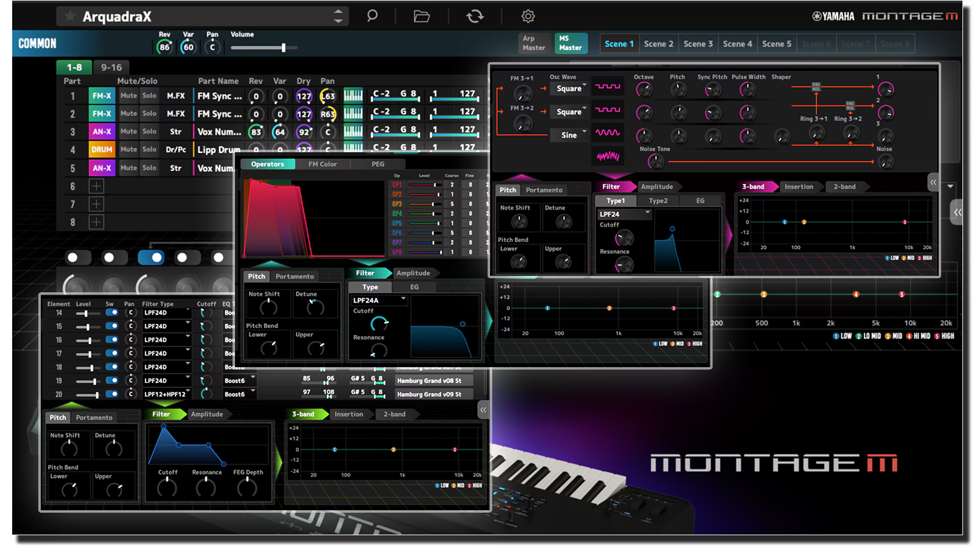Open the Sine Osc Wave dropdown
Screen dimensions: 974x548
pos(569,135)
